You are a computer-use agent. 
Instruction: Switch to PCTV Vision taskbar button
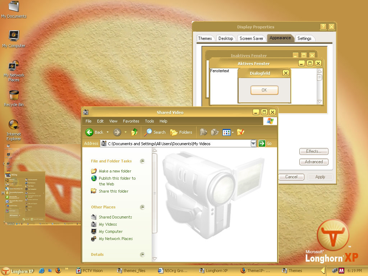click(90, 271)
